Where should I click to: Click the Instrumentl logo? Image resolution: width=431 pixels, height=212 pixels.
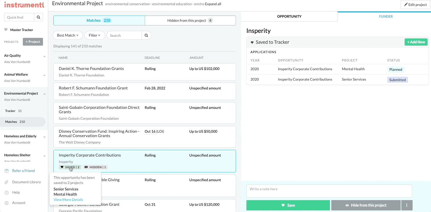click(24, 5)
